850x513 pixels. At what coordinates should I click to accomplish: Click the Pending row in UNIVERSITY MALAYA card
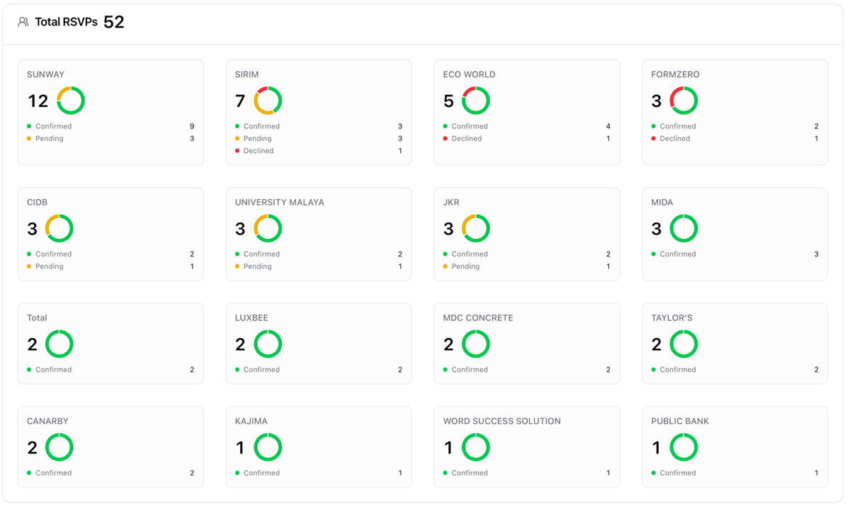pyautogui.click(x=319, y=266)
